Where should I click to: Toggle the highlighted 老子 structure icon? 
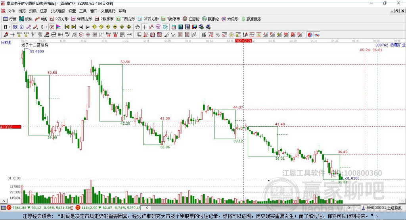(x=52, y=27)
